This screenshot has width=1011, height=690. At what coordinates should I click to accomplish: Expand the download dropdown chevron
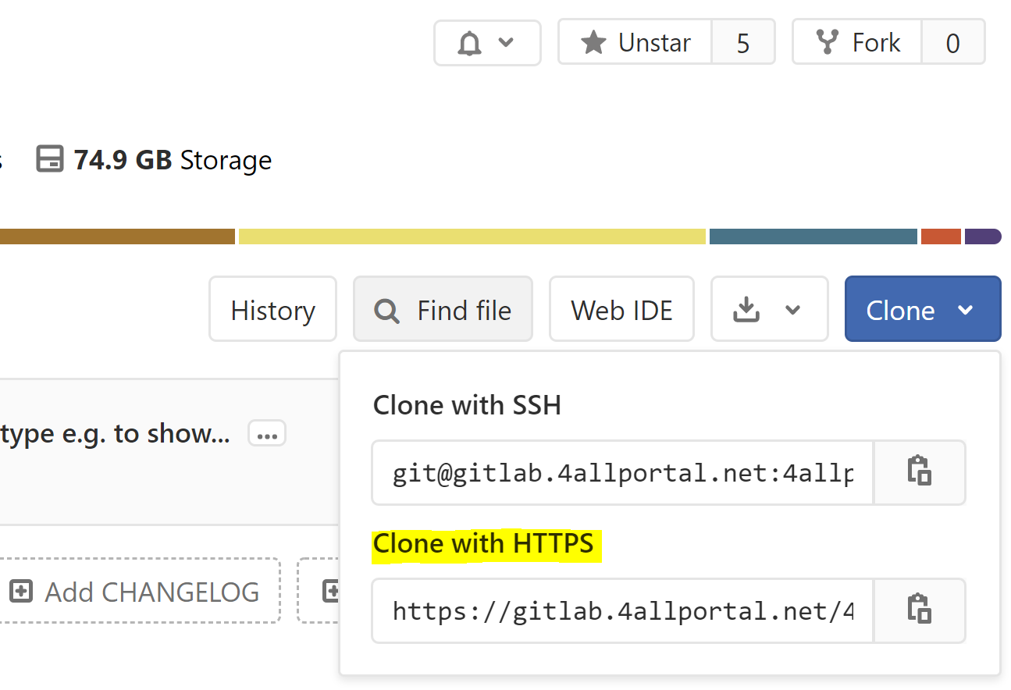793,310
